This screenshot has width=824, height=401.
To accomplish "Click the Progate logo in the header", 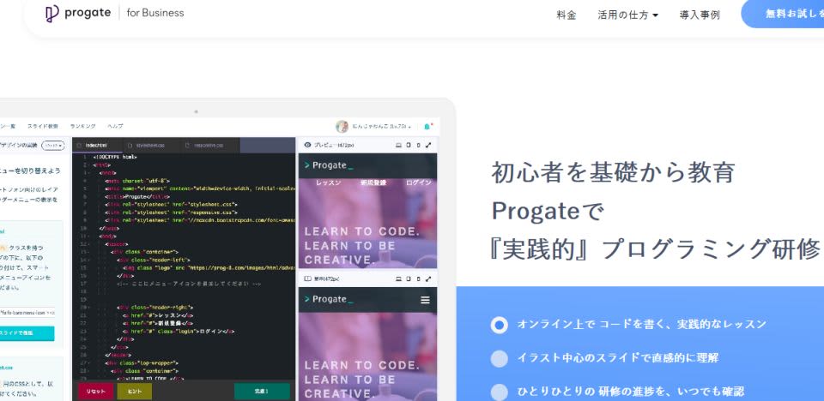I will (x=78, y=13).
